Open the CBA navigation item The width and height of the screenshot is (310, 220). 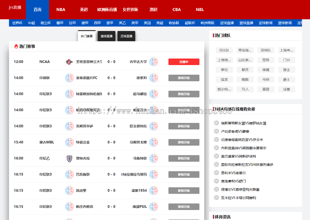[177, 10]
